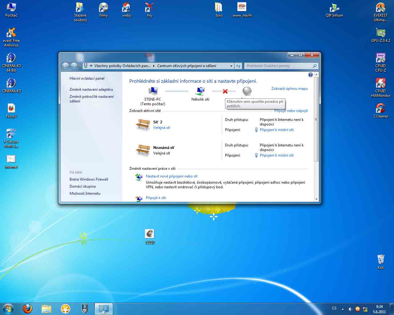Open the Recycle Bin Koš icon
Screen dimensions: 394x315
coord(381,259)
